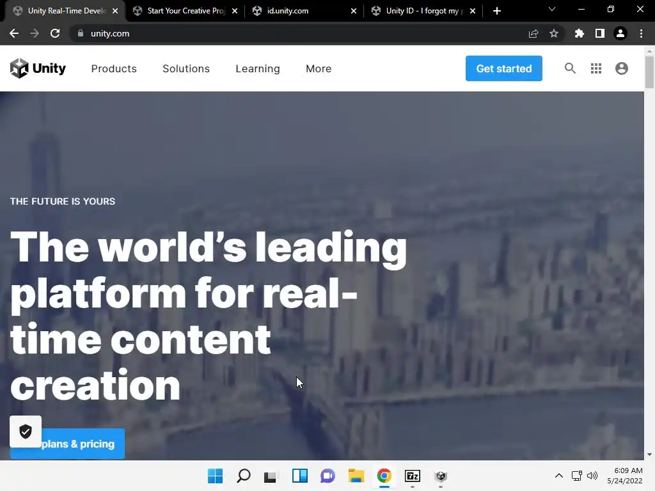Select the Unity Real-Time Development tab

[x=67, y=11]
